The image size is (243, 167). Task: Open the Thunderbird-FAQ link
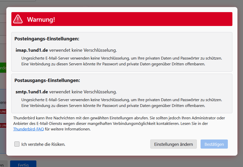pyautogui.click(x=29, y=129)
